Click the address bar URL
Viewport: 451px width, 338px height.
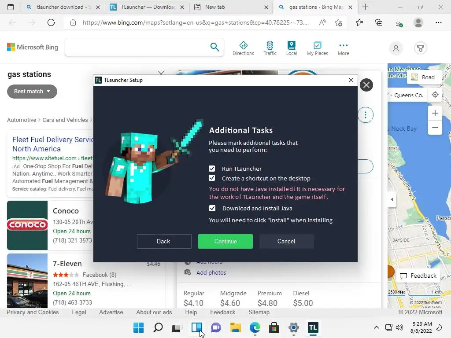coord(196,22)
